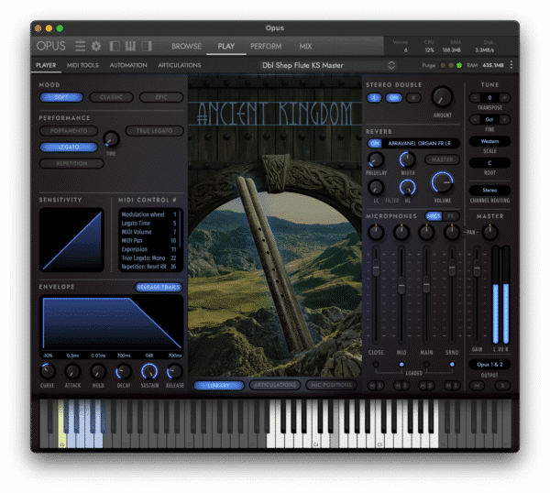Toggle the virtual keyboard panel icon
Screen dimensions: 550x493
click(x=130, y=46)
